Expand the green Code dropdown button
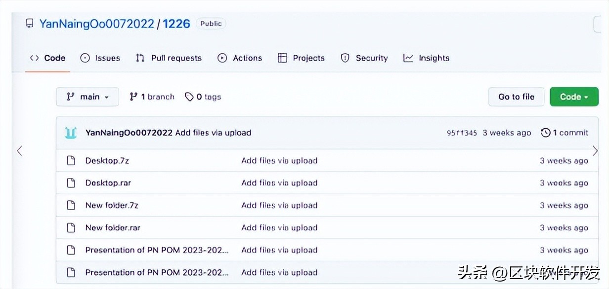Image resolution: width=609 pixels, height=289 pixels. tap(574, 97)
